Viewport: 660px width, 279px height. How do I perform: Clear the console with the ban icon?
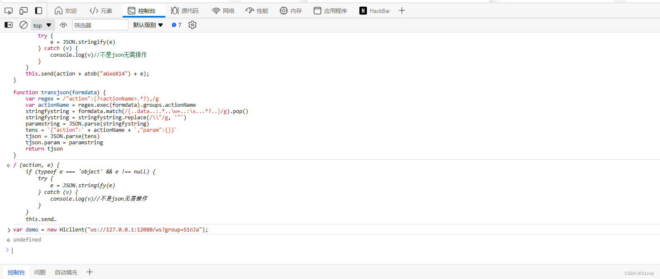coord(24,25)
